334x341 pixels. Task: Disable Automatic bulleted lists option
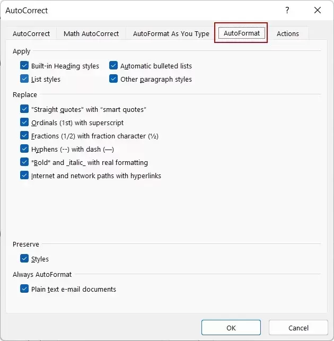[x=113, y=66]
